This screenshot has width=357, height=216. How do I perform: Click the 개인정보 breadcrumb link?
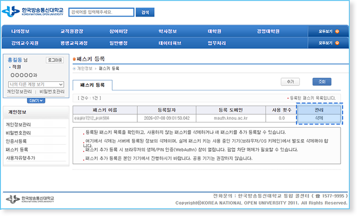click(x=85, y=69)
